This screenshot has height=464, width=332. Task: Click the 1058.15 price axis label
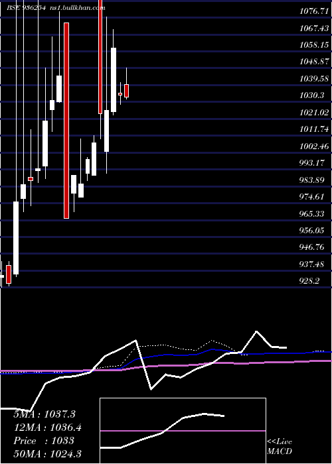coord(314,44)
